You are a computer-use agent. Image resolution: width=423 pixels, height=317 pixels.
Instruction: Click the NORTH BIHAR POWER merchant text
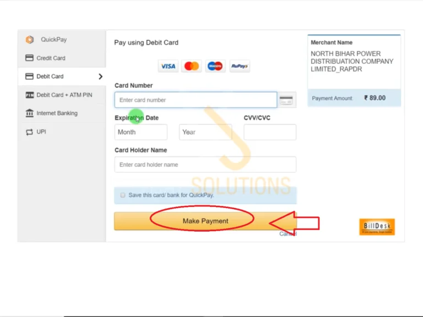click(x=352, y=62)
